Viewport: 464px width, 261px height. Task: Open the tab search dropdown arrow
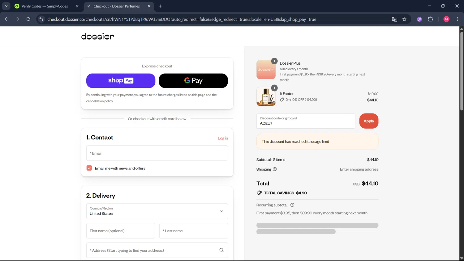click(x=6, y=6)
